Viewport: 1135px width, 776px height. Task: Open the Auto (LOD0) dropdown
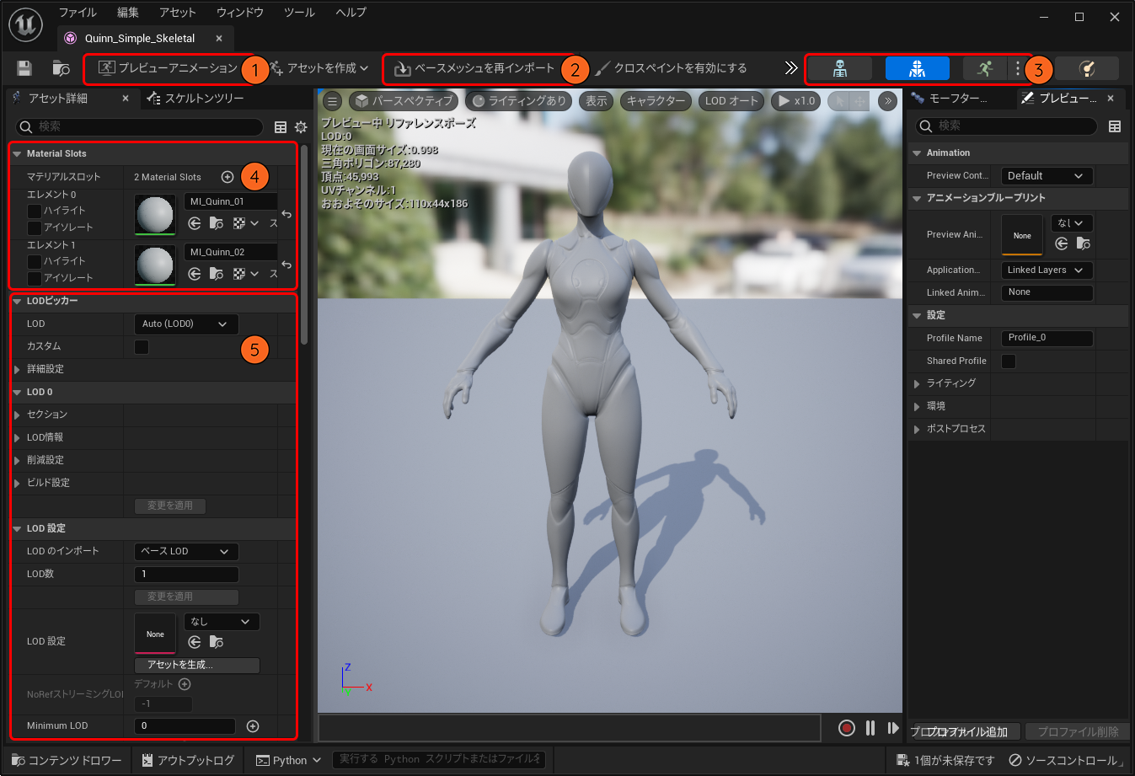tap(185, 324)
